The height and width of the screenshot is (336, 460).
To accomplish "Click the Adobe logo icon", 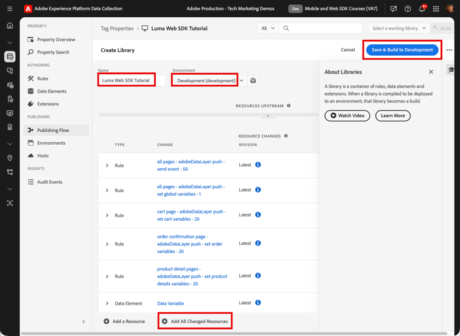I will coord(28,9).
